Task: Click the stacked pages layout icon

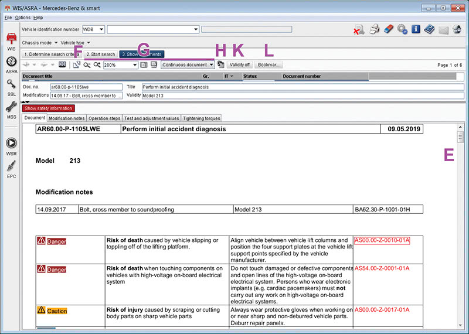Action: pos(154,64)
